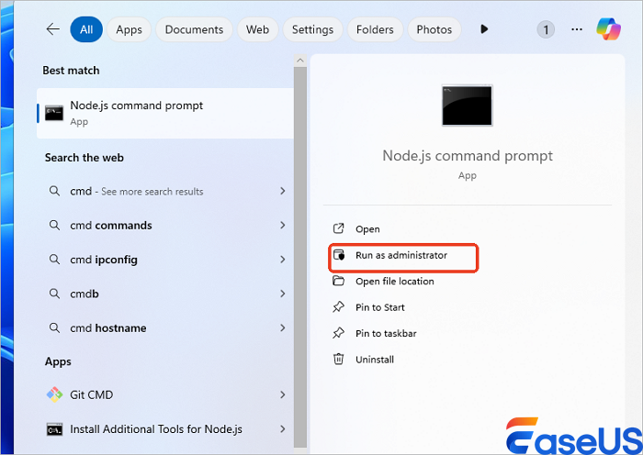This screenshot has width=643, height=455.
Task: Click the Open external-link icon
Action: (x=338, y=228)
